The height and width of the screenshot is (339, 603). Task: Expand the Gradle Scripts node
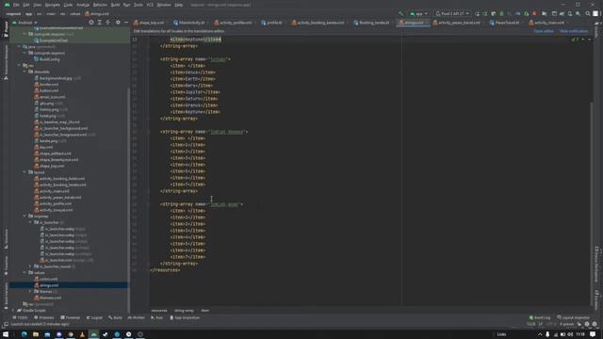pos(13,310)
